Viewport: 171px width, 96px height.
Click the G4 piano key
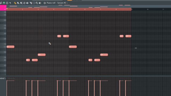tap(3, 39)
